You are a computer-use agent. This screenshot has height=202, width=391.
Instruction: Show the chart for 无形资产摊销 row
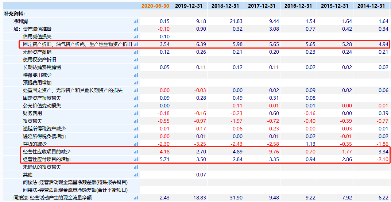[x=136, y=52]
